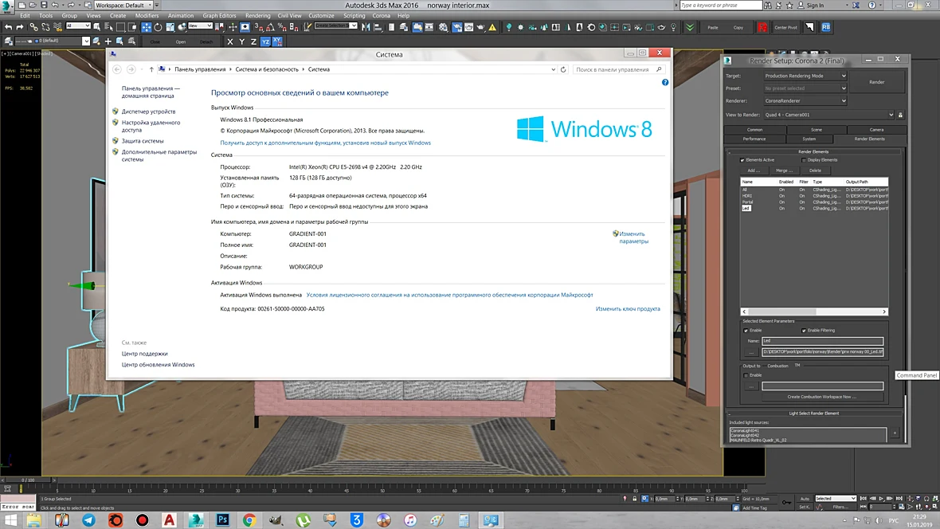Click binoculars search icon in title bar
Screen dimensions: 940x529
(767, 5)
